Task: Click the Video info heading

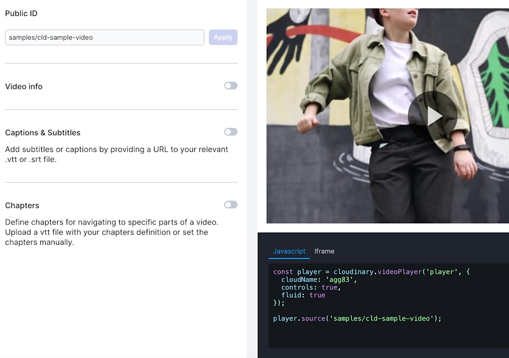Action: coord(24,86)
